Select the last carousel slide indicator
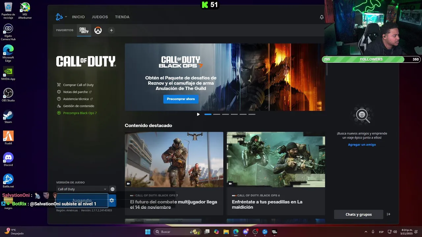The width and height of the screenshot is (422, 237). click(252, 114)
